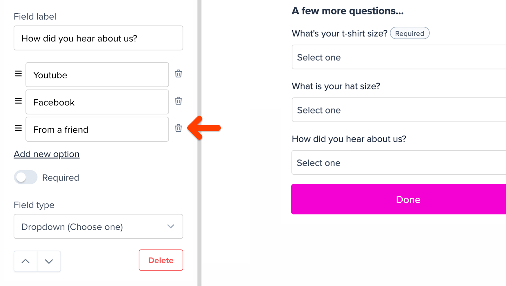Click the drag handle beside From a friend
Image resolution: width=506 pixels, height=286 pixels.
(x=18, y=128)
